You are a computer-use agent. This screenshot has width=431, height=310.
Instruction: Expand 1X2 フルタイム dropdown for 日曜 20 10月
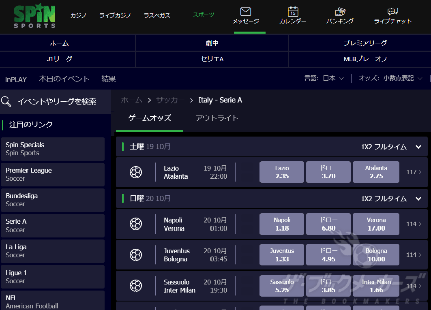(391, 199)
